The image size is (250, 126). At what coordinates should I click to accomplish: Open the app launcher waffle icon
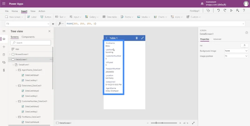click(4, 3)
